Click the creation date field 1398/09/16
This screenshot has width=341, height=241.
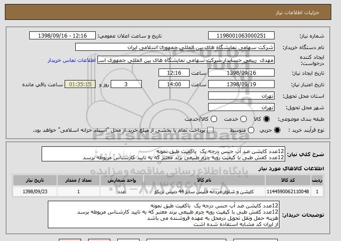tap(241, 73)
